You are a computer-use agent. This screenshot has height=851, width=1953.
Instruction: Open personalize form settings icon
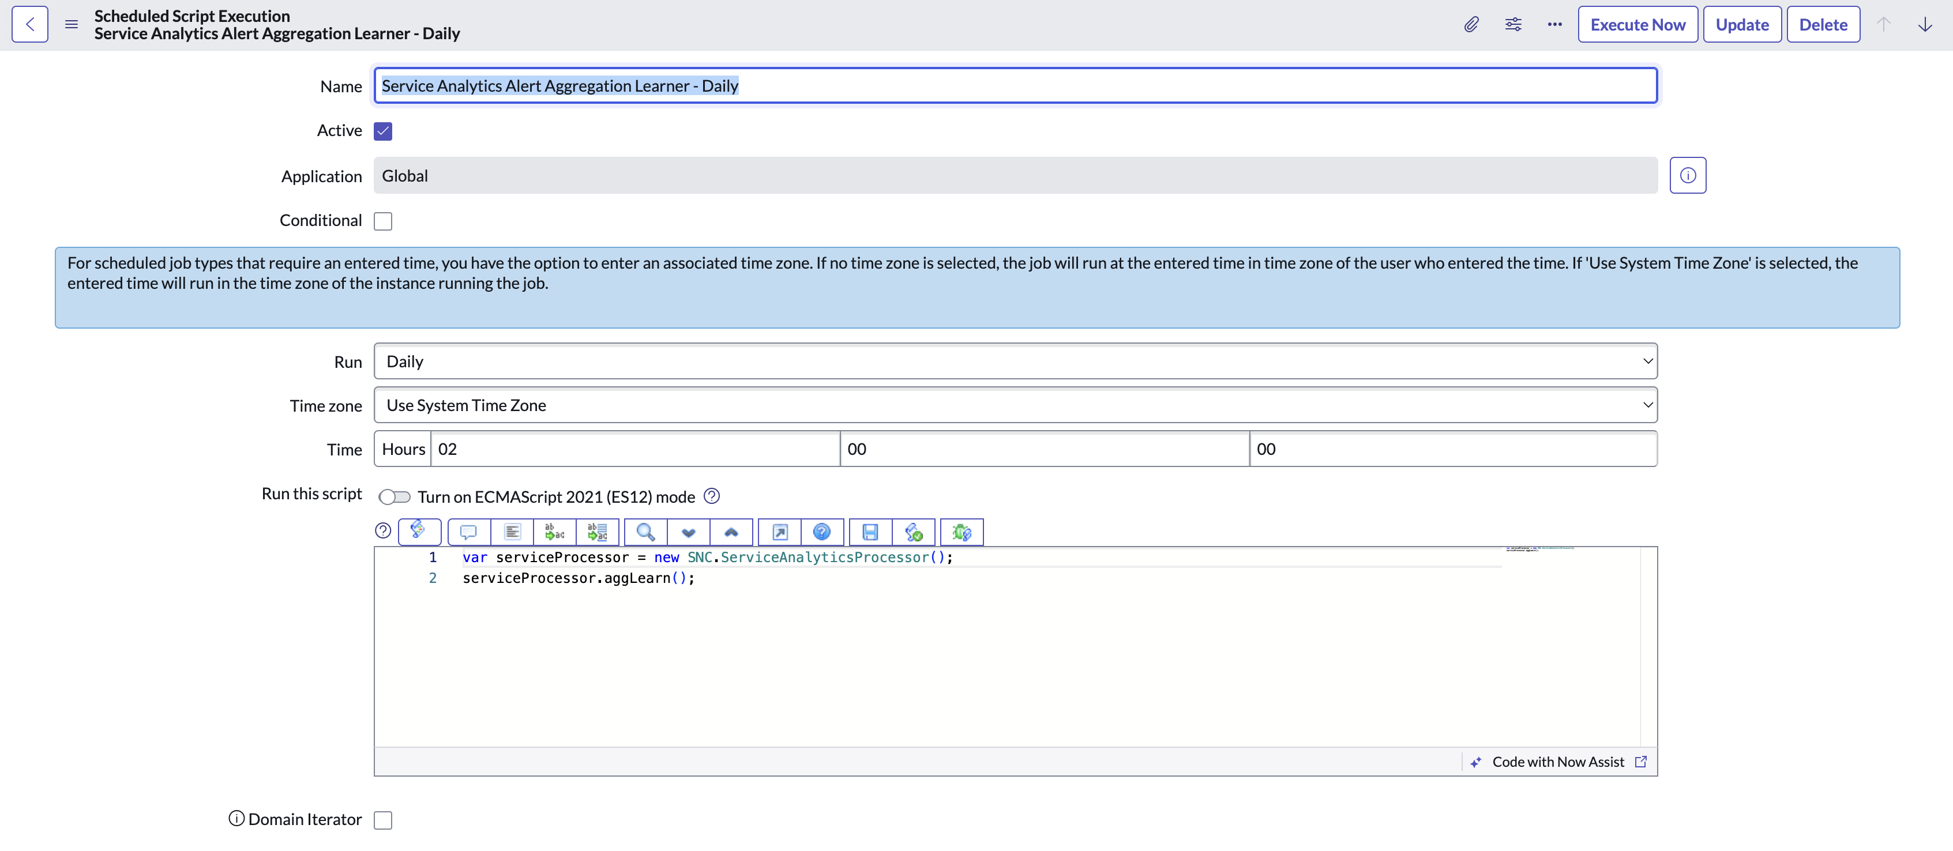click(1512, 24)
